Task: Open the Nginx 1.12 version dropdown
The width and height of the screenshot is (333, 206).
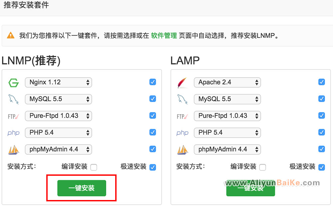Action: coord(58,82)
